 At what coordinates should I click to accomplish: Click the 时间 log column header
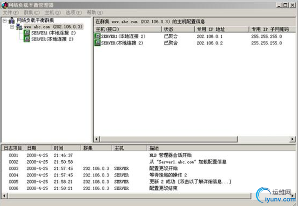[66, 148]
